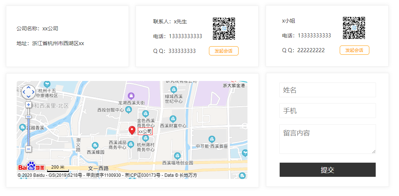399x196 pixels.
Task: Select the 西溪福地创业园 building icon
Action: [177, 156]
